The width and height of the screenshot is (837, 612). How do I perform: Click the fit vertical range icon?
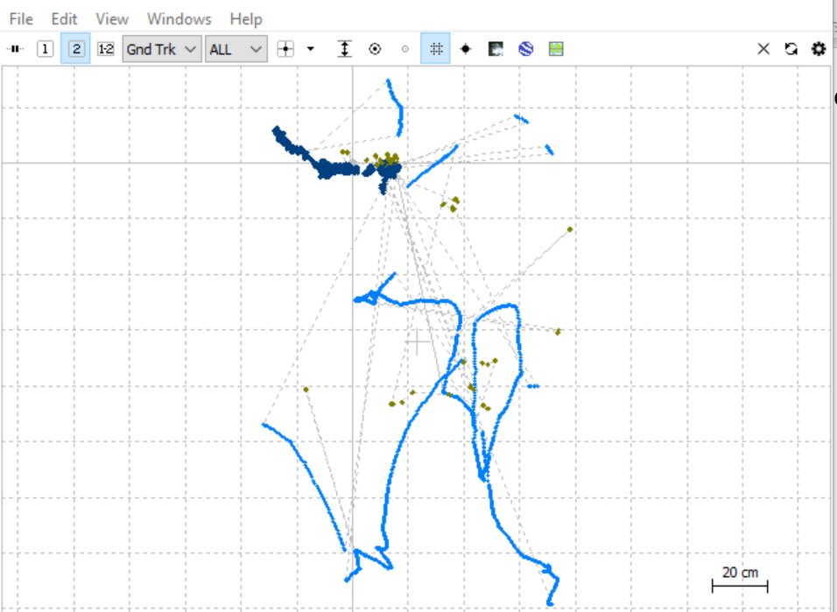[x=345, y=49]
